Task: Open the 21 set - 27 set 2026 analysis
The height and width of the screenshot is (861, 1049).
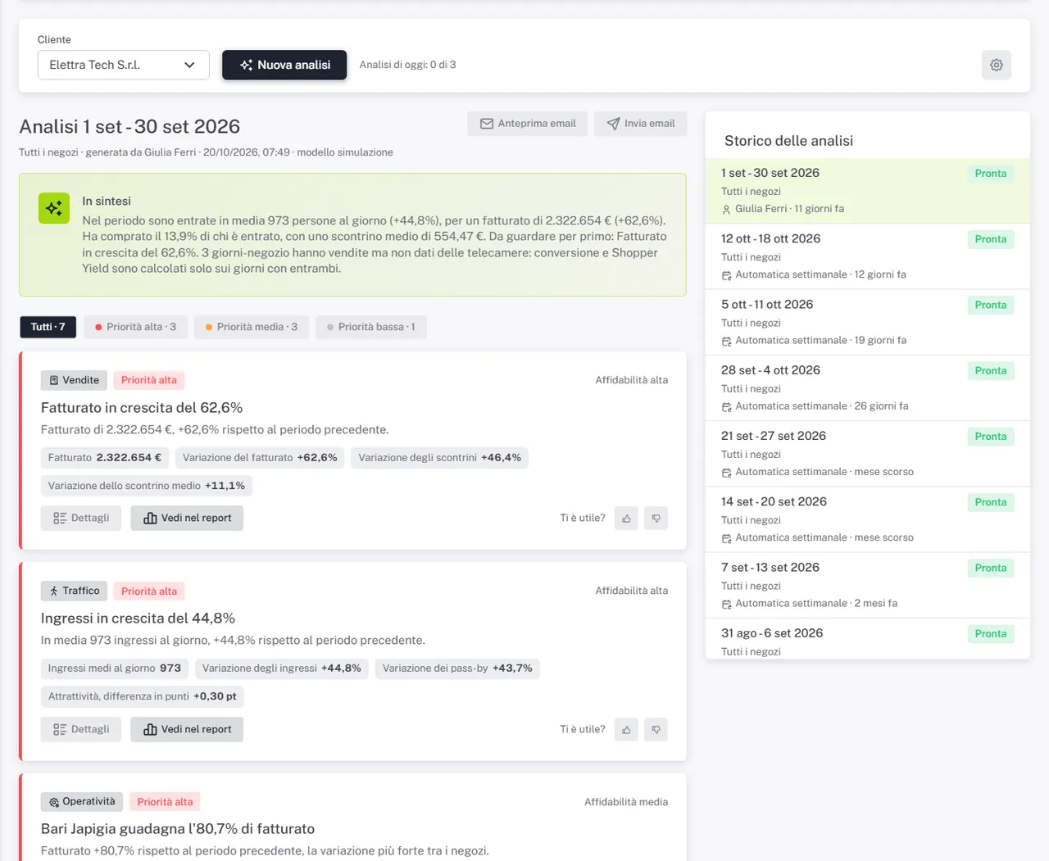Action: (867, 454)
